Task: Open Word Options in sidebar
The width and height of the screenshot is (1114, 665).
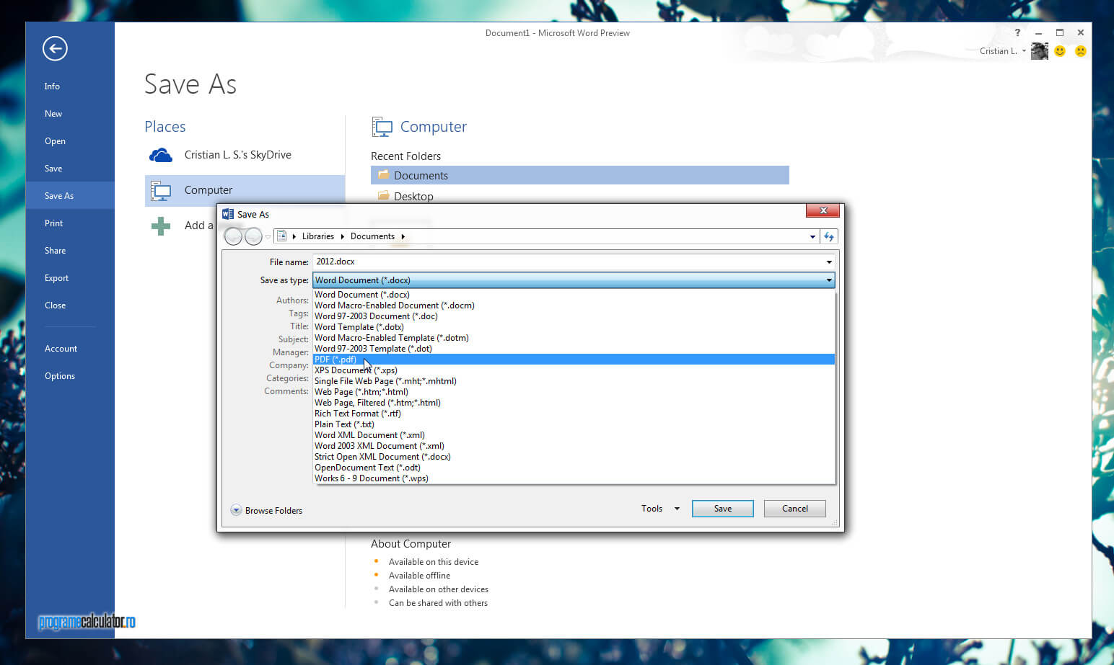Action: point(70,376)
